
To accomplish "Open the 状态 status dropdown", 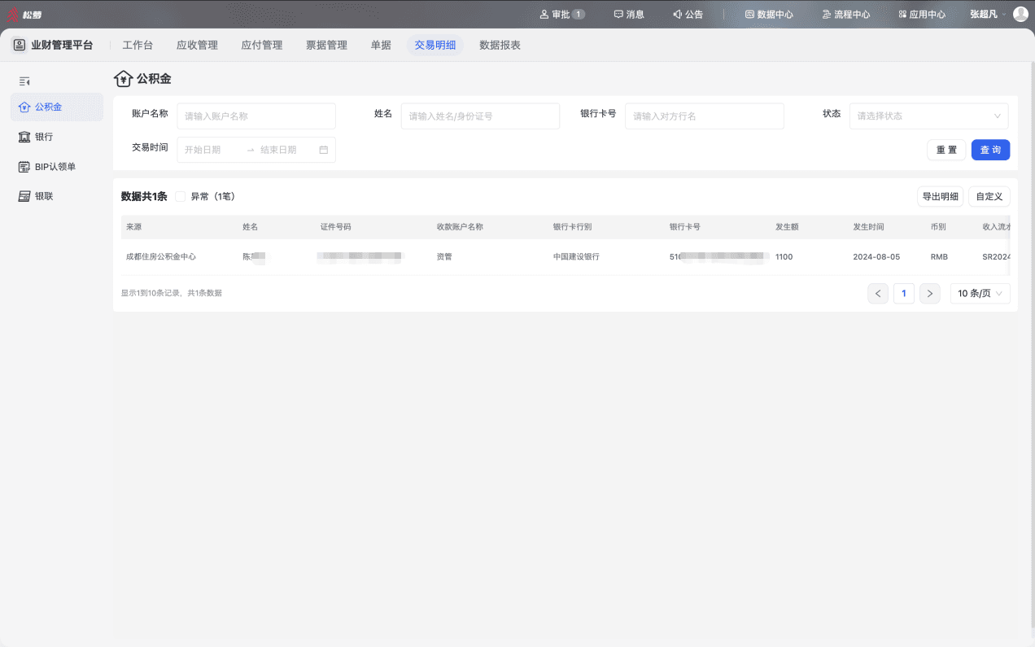I will 929,116.
